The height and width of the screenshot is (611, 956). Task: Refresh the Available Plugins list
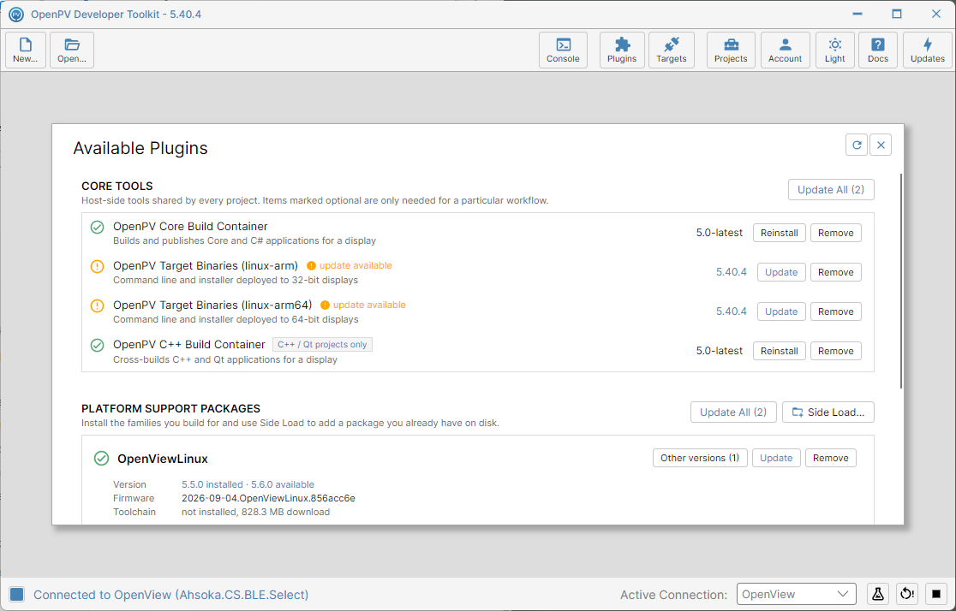857,145
